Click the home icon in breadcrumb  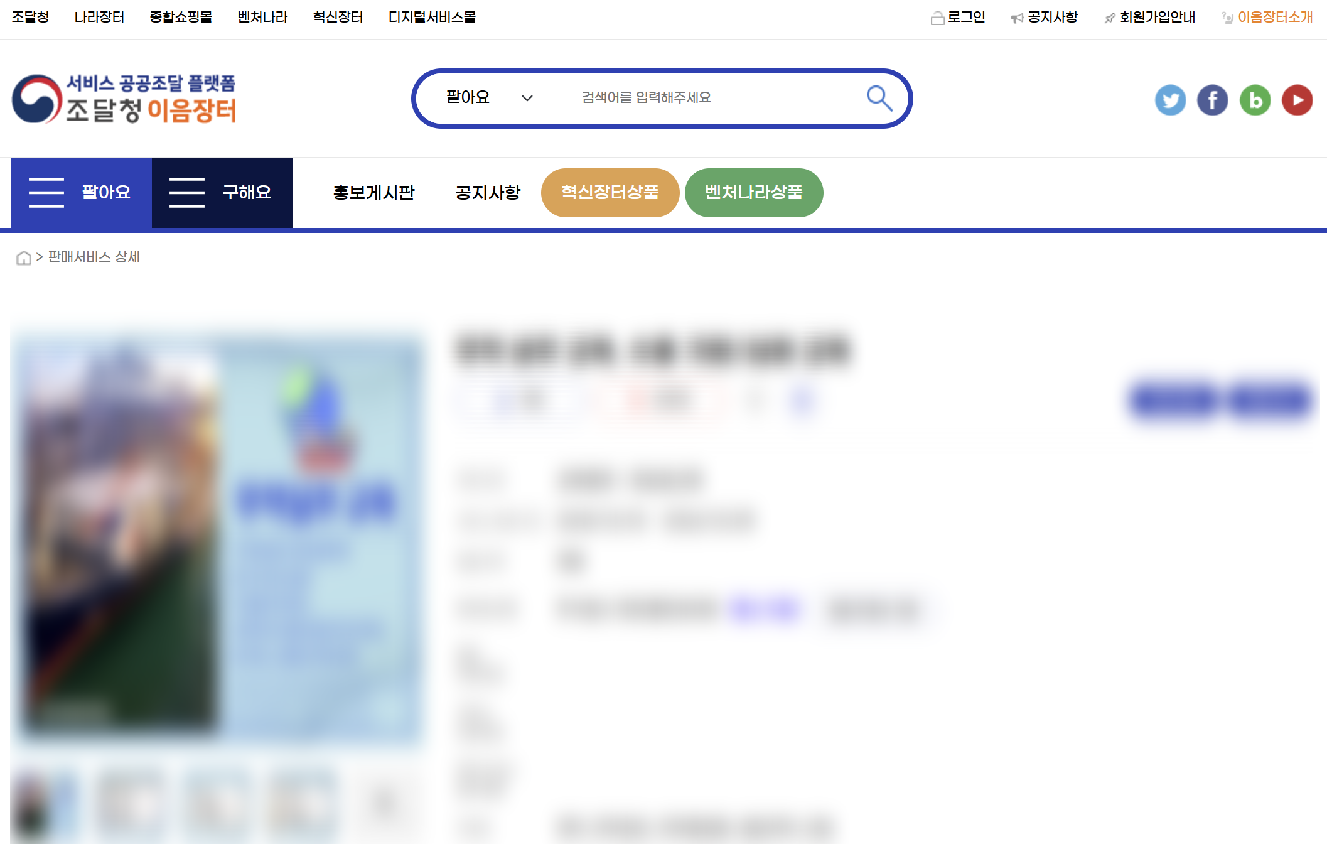pos(24,257)
